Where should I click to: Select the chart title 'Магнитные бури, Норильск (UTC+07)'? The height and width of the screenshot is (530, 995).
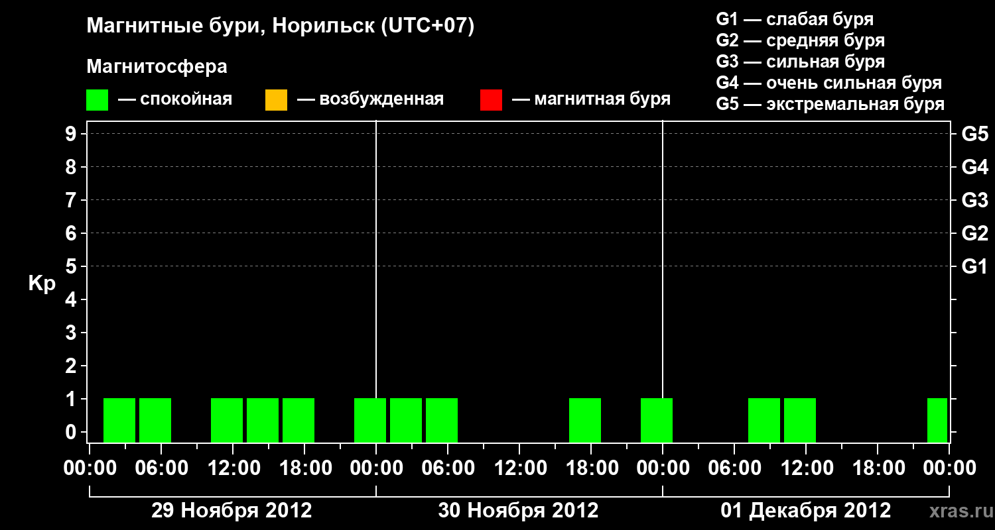click(x=281, y=26)
